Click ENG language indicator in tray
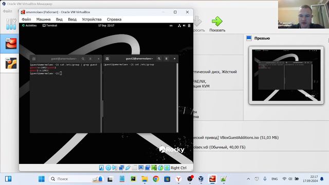 coord(275,179)
